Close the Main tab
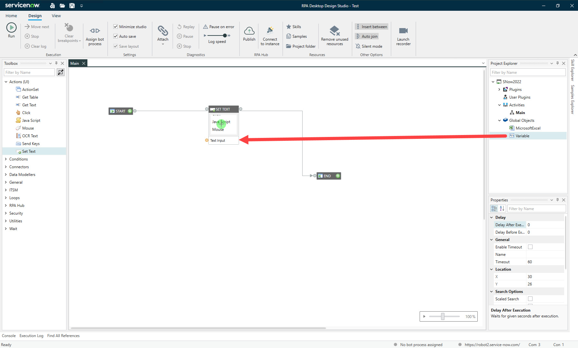578x348 pixels. 84,63
